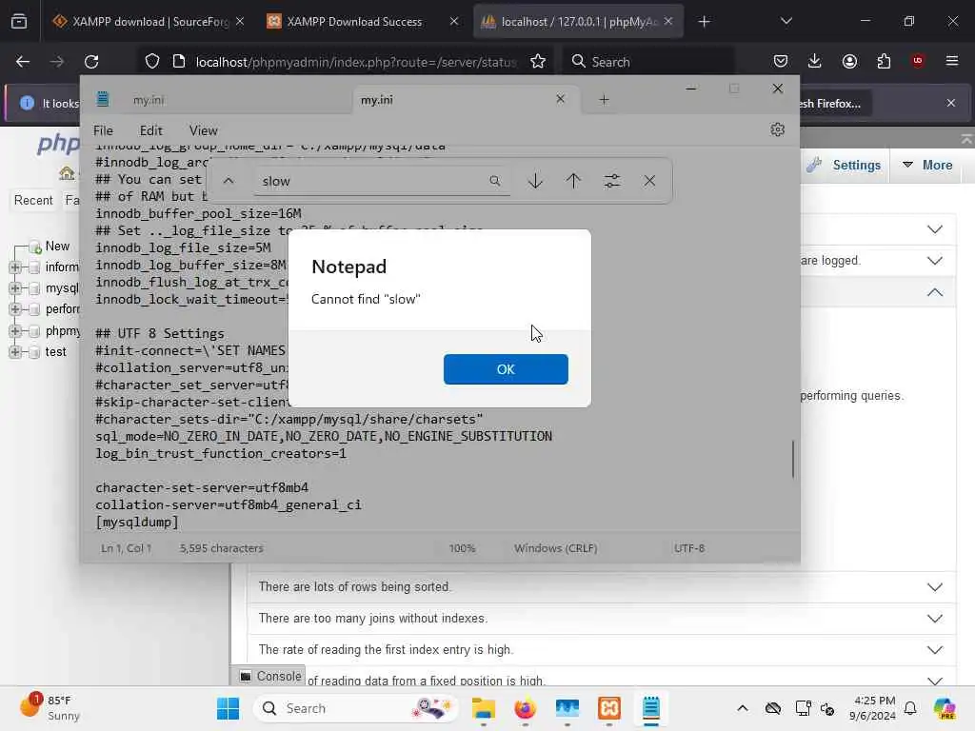
Task: Collapse the find bar chevron
Action: click(229, 181)
